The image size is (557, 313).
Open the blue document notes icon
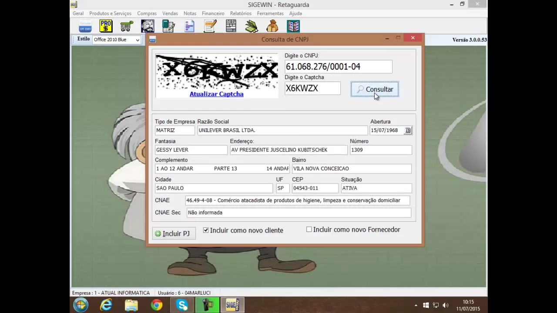tap(189, 26)
